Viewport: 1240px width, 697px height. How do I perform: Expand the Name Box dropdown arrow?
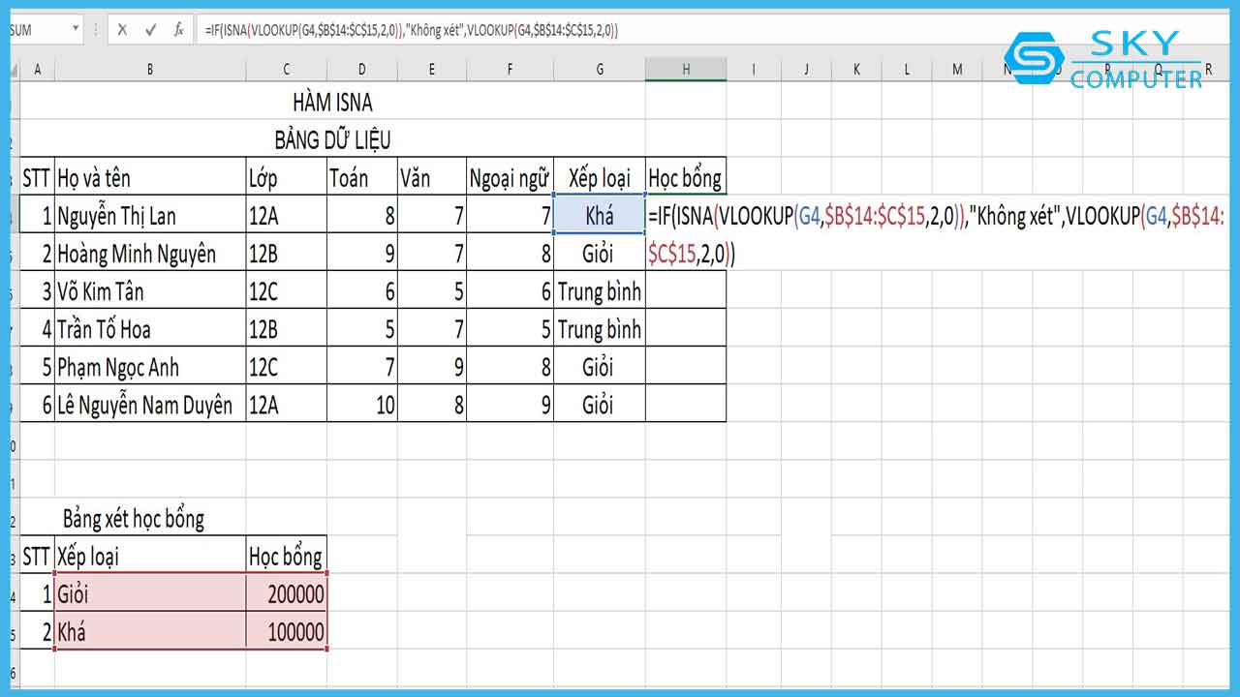[x=75, y=30]
